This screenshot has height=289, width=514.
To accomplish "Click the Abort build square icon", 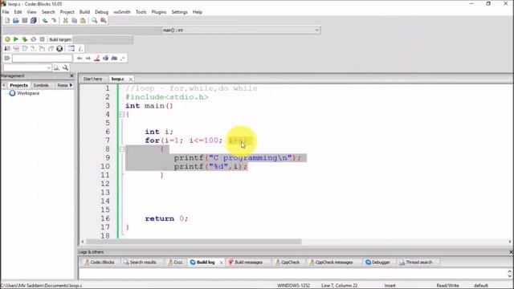I will click(x=42, y=39).
